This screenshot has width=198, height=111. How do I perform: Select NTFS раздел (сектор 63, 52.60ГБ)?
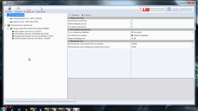coord(28,31)
